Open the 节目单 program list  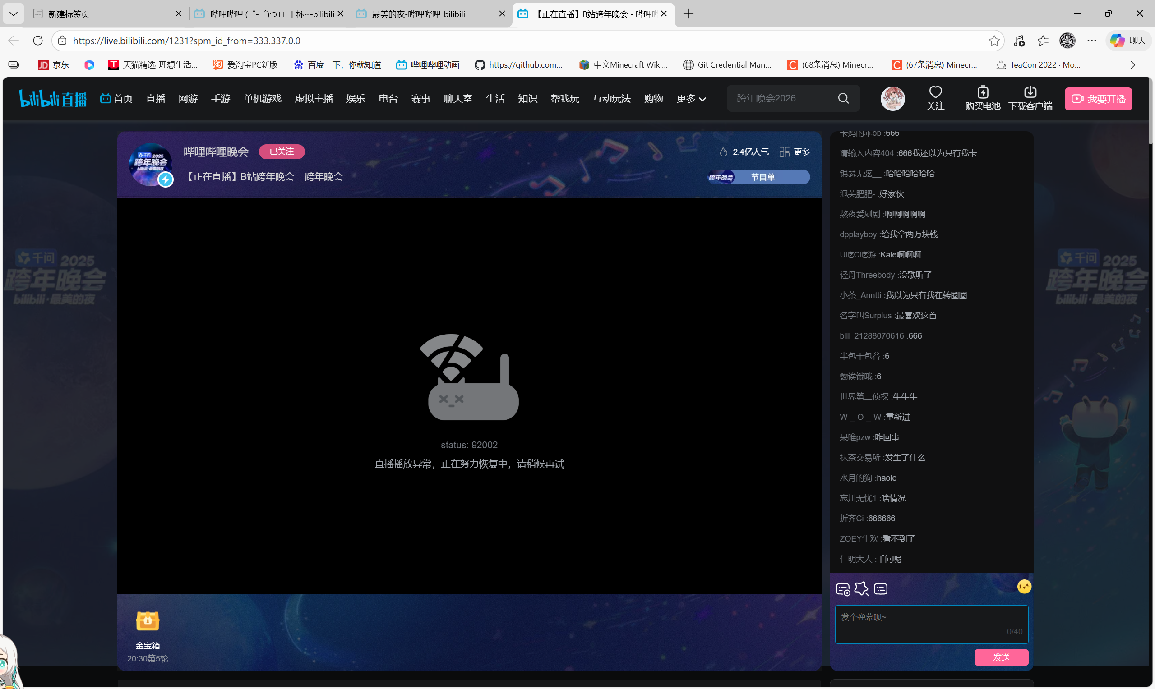pyautogui.click(x=762, y=177)
